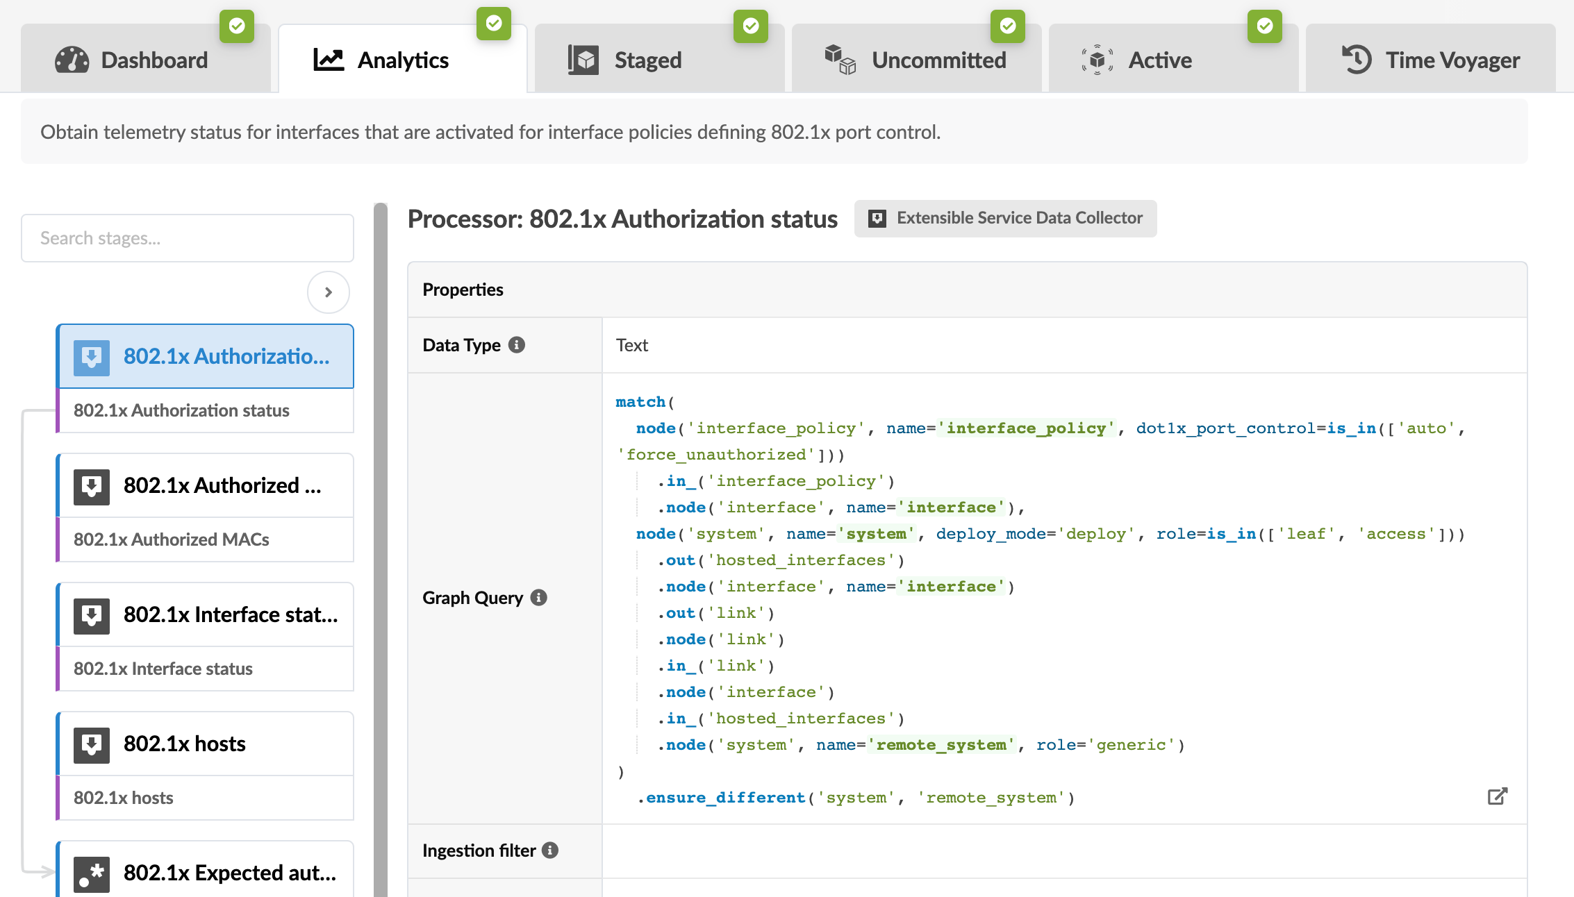Click the Data Type info icon
This screenshot has width=1574, height=897.
(517, 345)
